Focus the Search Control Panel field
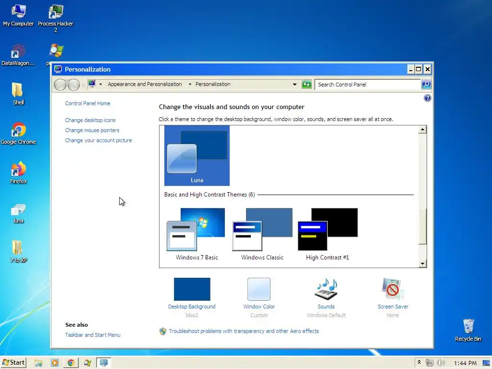This screenshot has width=492, height=369. pos(368,85)
